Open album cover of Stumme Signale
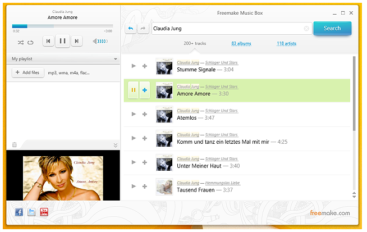This screenshot has width=367, height=232. pyautogui.click(x=164, y=66)
